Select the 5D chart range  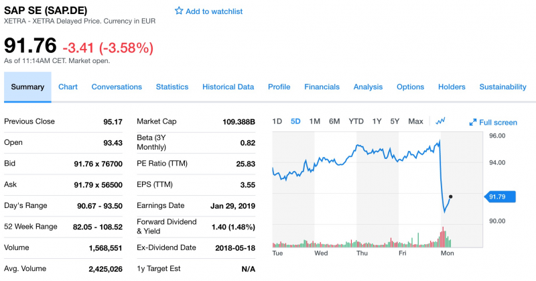[295, 121]
